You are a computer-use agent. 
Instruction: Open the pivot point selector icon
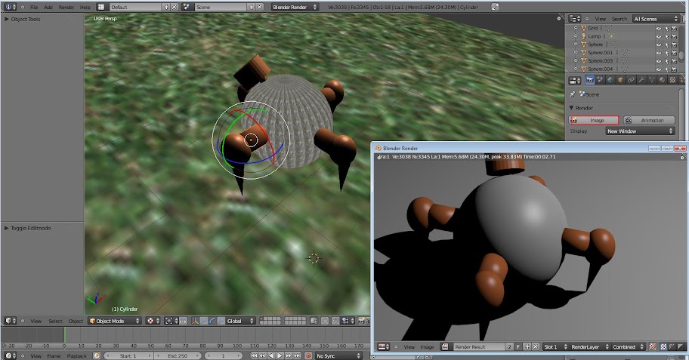point(171,321)
